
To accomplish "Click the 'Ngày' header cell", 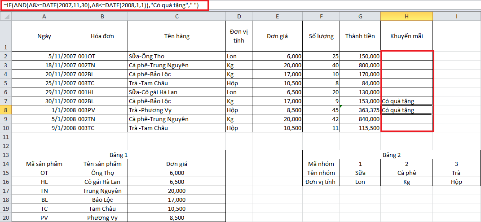I will click(44, 36).
